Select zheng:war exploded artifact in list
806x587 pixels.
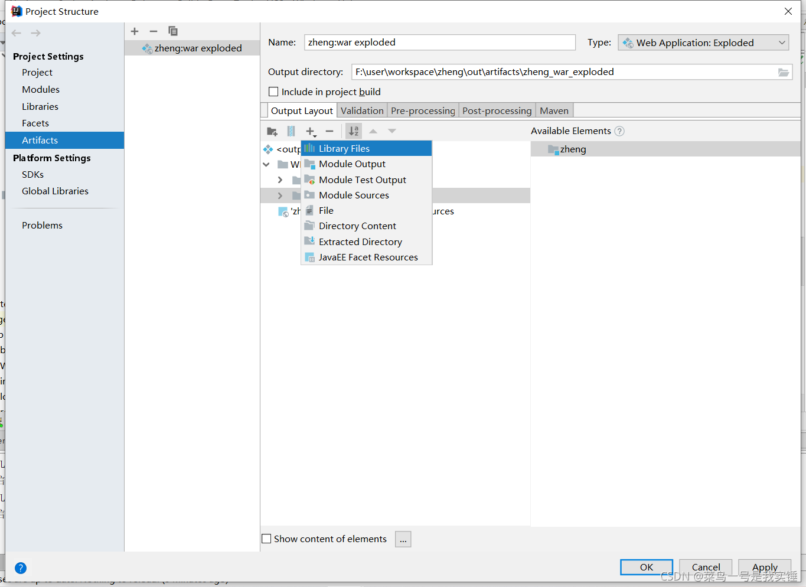[x=192, y=48]
